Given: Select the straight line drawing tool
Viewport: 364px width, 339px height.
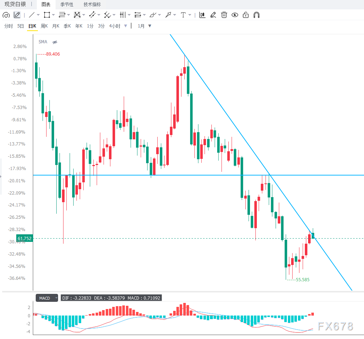Looking at the screenshot, I should tap(32, 15).
